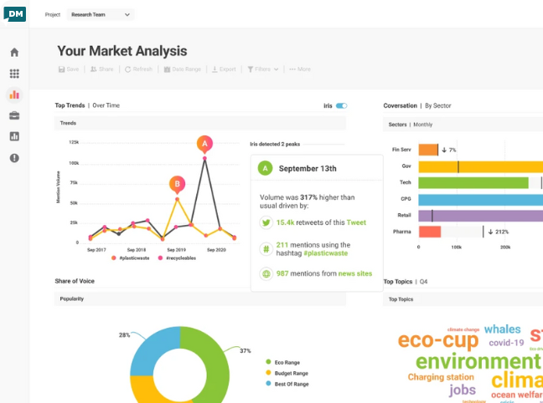The height and width of the screenshot is (403, 543).
Task: Open the apps grid icon in sidebar
Action: tap(14, 74)
